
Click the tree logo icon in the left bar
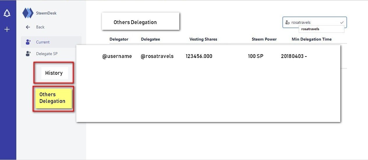(7, 13)
